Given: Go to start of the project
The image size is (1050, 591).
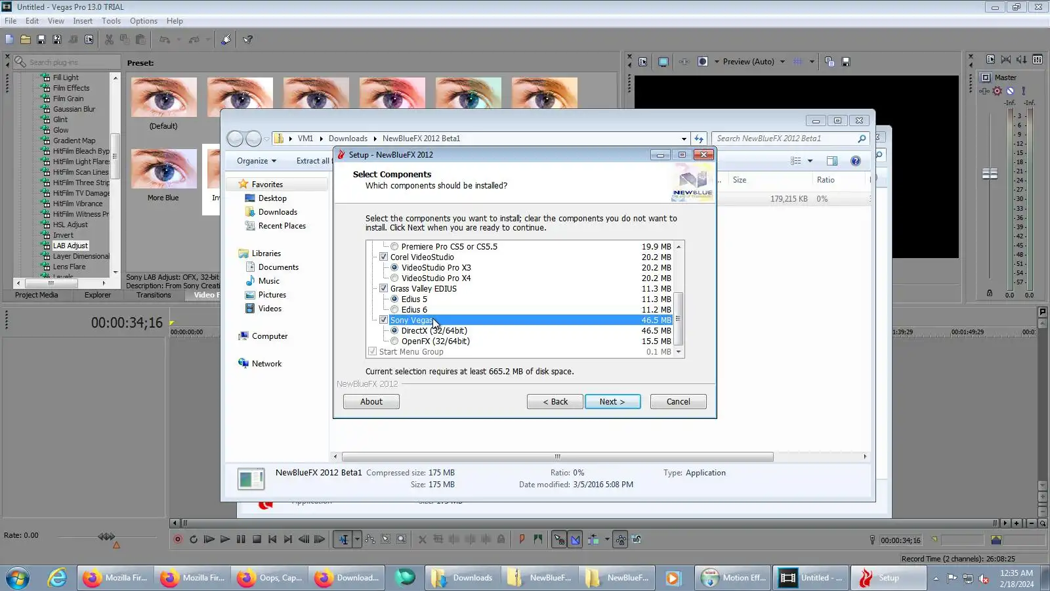Looking at the screenshot, I should [x=272, y=539].
